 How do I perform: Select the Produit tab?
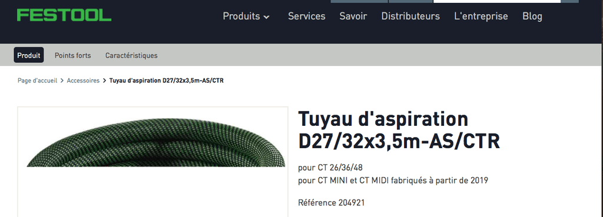click(x=29, y=55)
